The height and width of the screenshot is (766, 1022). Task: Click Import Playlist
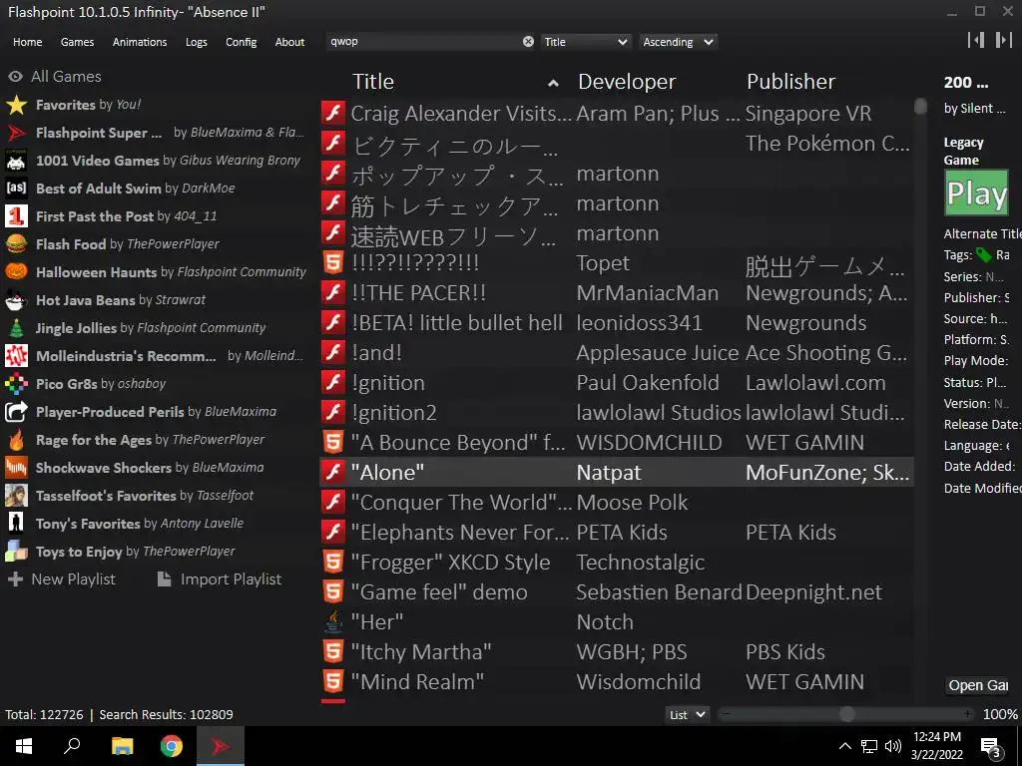pos(220,579)
